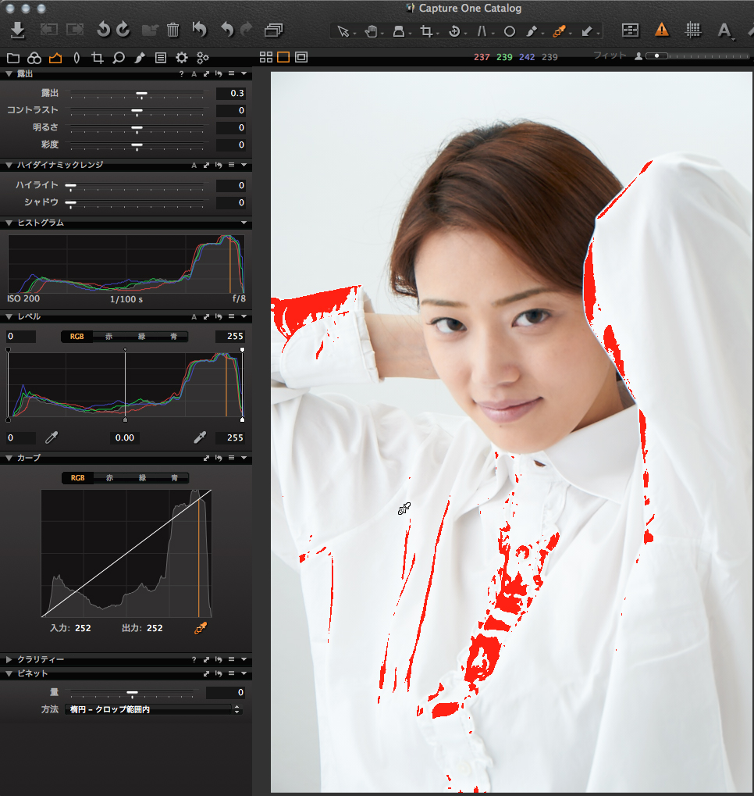This screenshot has height=796, width=754.
Task: Click the 露出 value field showing 0.3
Action: tap(231, 93)
